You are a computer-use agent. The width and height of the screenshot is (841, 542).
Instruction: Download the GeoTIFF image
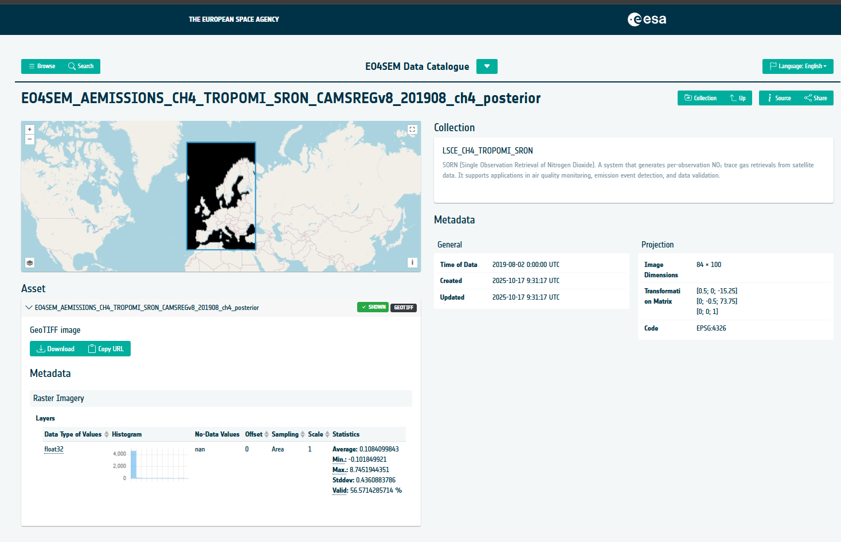(56, 349)
